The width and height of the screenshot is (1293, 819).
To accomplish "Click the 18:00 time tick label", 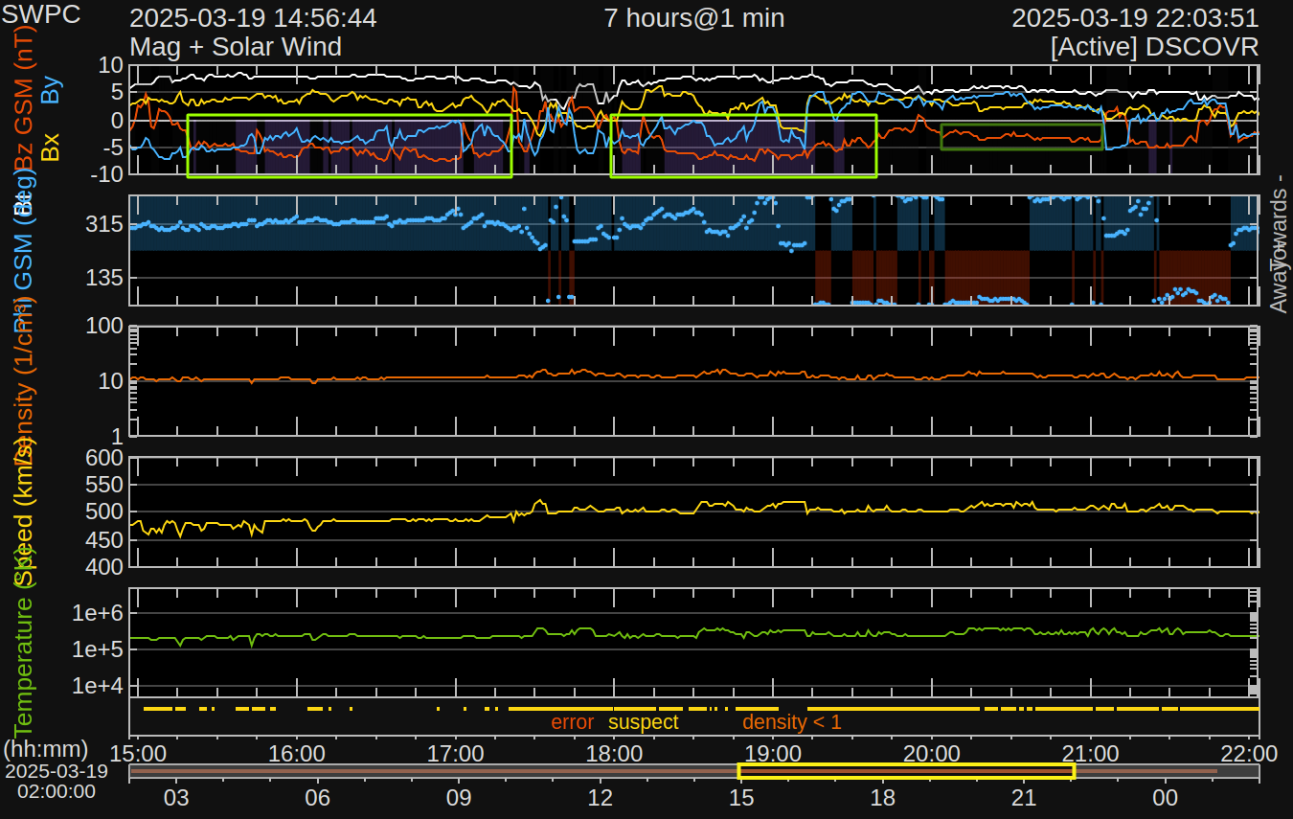I will 614,752.
